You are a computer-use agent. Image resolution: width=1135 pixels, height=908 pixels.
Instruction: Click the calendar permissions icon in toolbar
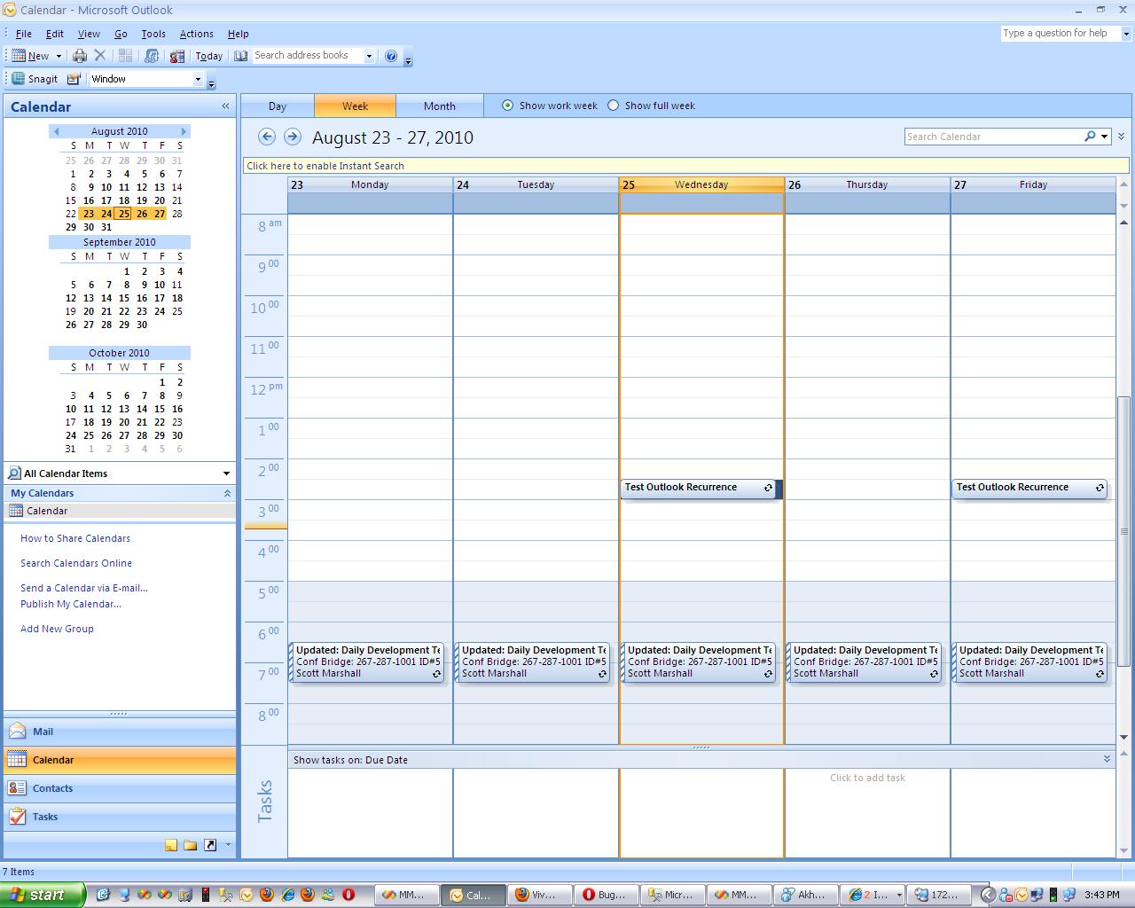tap(177, 56)
